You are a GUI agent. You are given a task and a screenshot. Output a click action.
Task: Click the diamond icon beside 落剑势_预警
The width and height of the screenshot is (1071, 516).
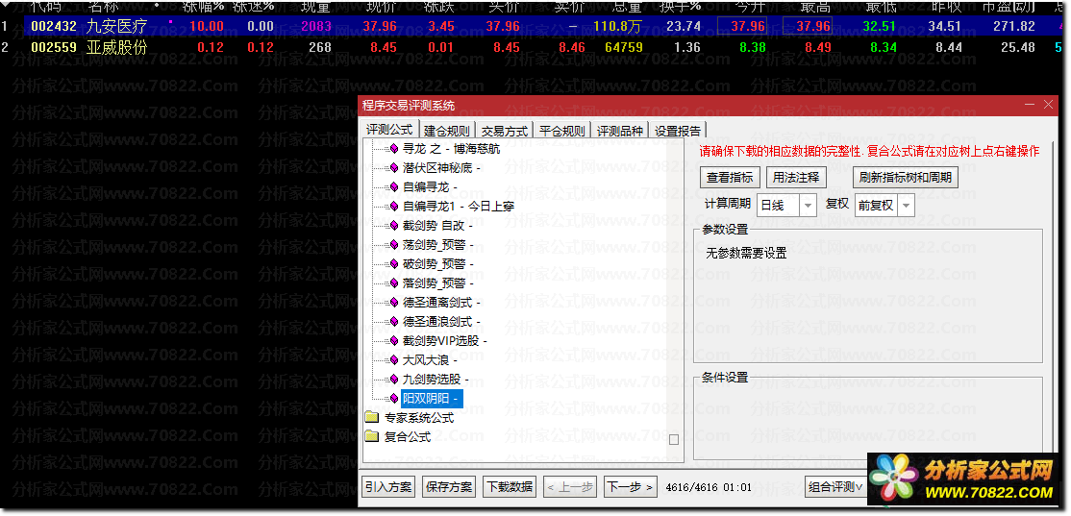(x=393, y=283)
